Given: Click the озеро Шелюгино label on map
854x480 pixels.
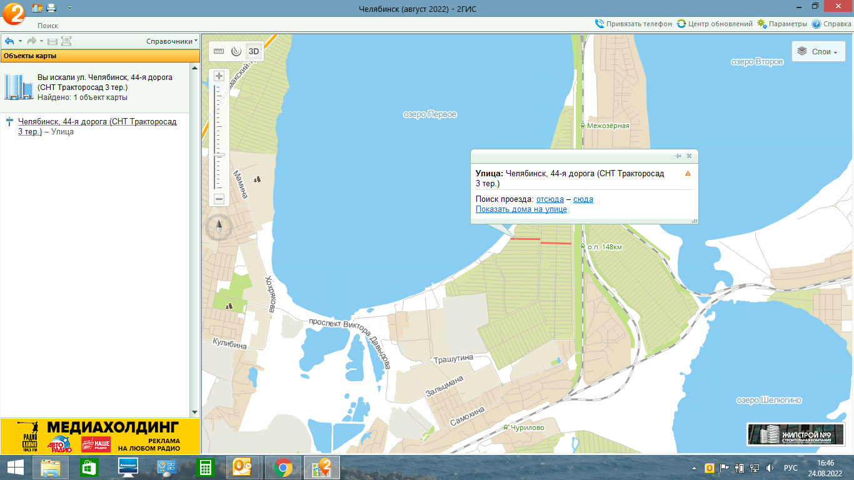Looking at the screenshot, I should [768, 400].
